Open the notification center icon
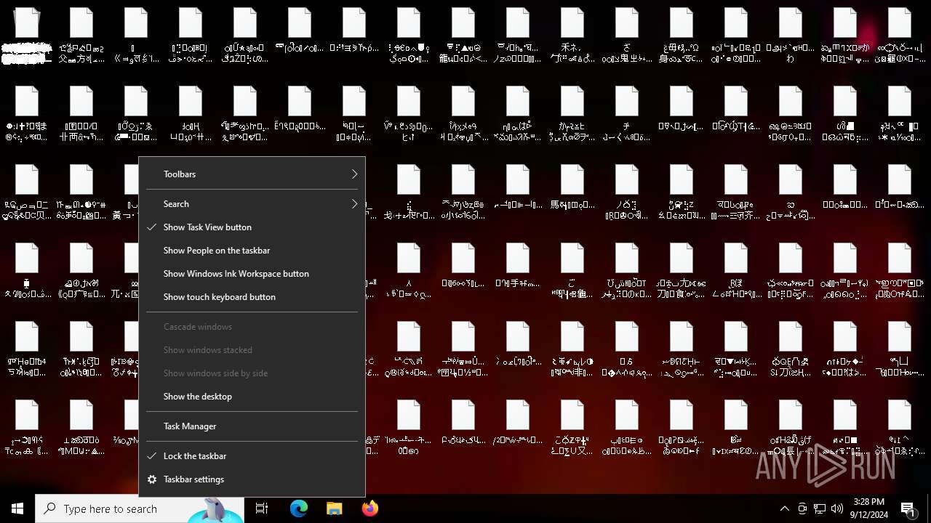This screenshot has width=931, height=523. coord(908,508)
